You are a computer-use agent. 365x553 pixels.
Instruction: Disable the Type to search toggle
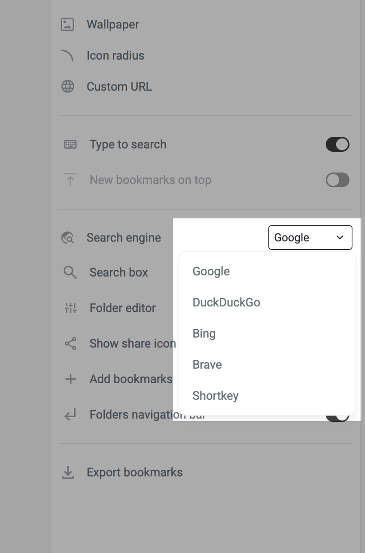point(337,144)
